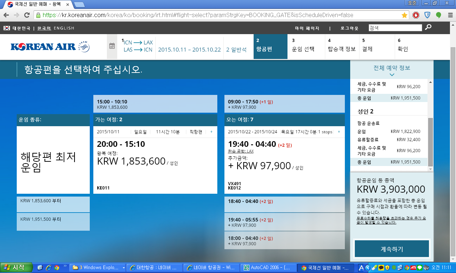Bookmark this page with the star icon
This screenshot has height=273, width=456.
coord(404,15)
